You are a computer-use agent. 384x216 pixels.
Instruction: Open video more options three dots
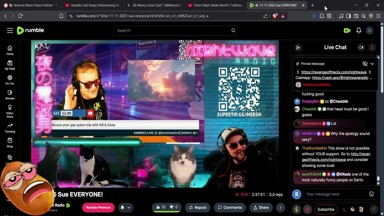pyautogui.click(x=281, y=207)
